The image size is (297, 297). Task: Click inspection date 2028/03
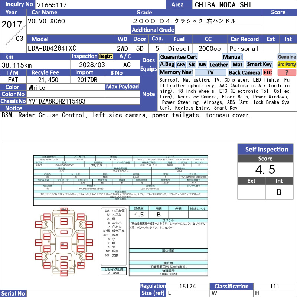tap(92, 65)
